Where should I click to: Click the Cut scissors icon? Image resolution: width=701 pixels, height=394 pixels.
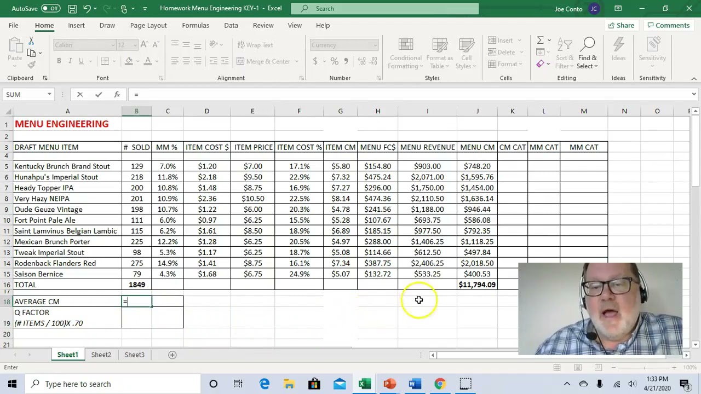(31, 42)
